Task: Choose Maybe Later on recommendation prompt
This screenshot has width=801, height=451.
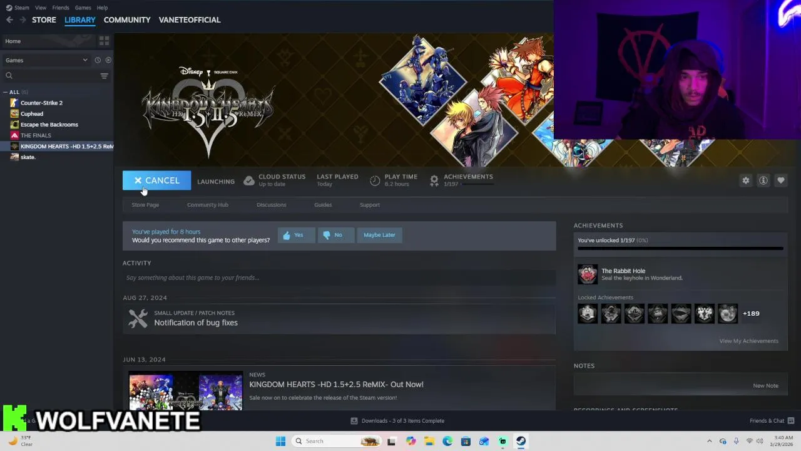Action: click(x=379, y=235)
